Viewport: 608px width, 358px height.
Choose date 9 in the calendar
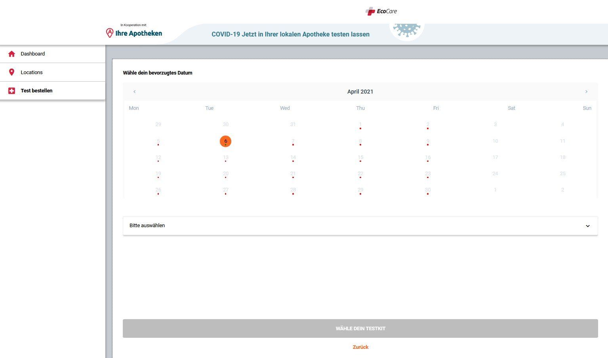pyautogui.click(x=428, y=141)
